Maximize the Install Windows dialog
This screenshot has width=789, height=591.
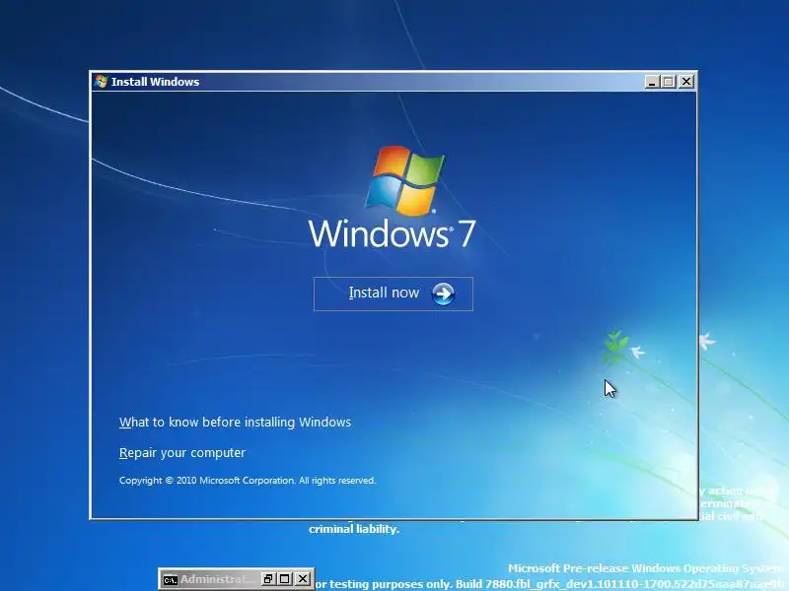(x=669, y=82)
